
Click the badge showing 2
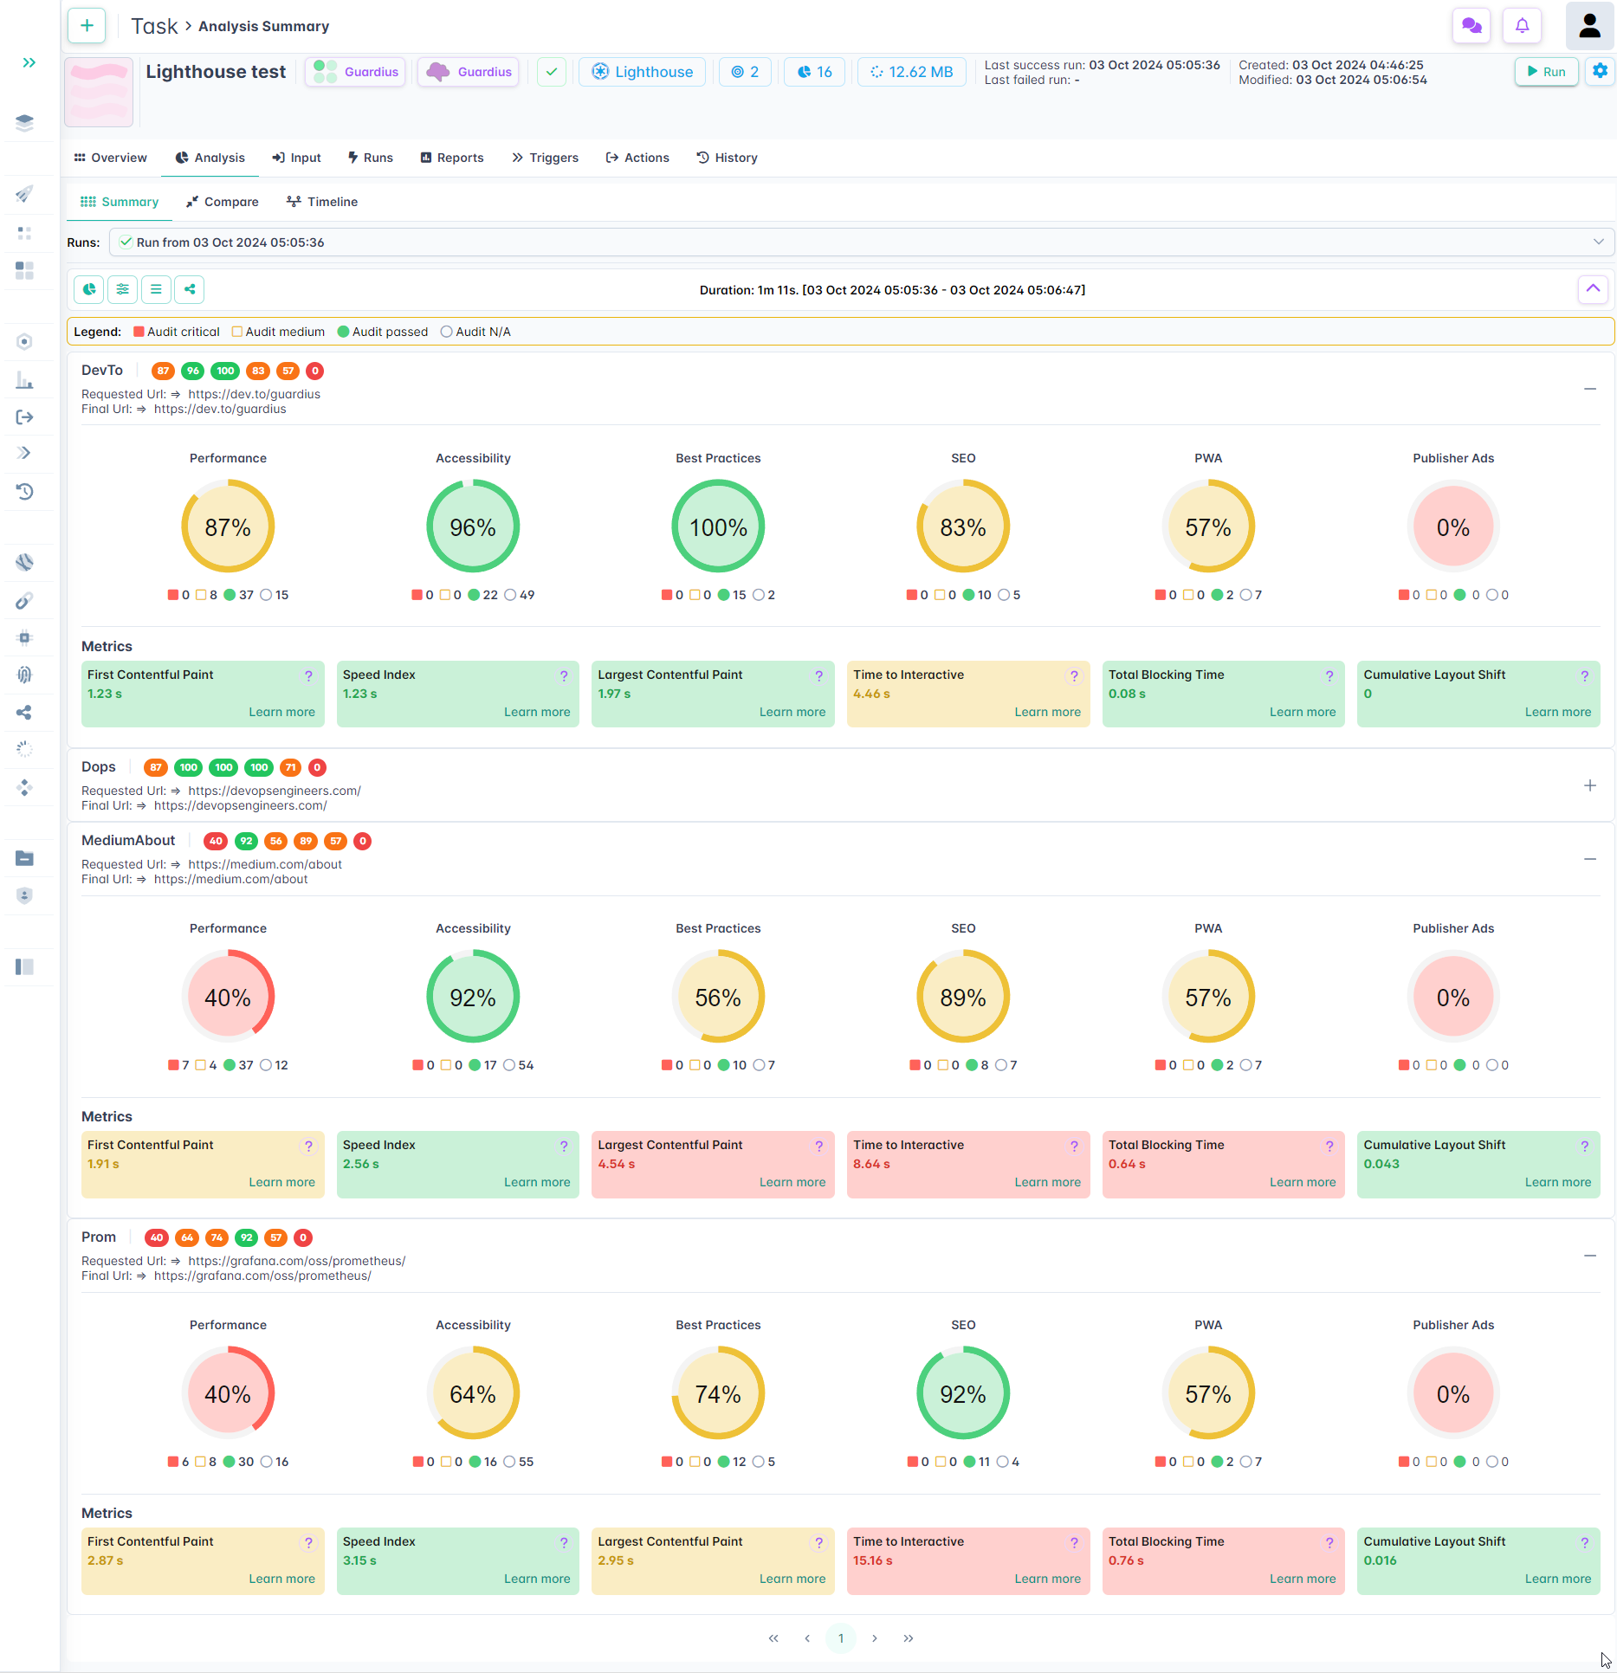tap(745, 72)
